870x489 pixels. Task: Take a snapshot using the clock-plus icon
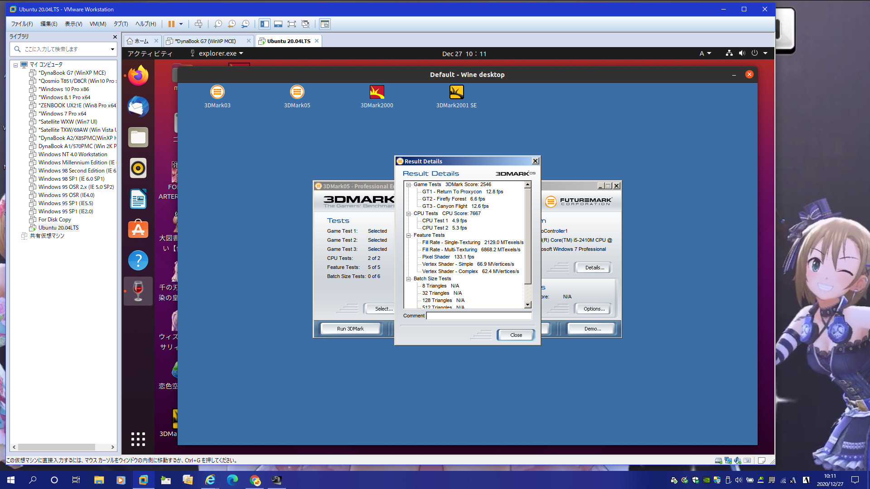pos(218,24)
